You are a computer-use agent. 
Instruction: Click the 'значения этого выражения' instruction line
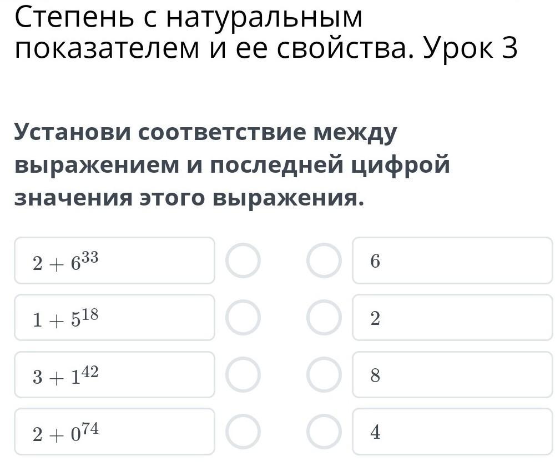coord(189,198)
